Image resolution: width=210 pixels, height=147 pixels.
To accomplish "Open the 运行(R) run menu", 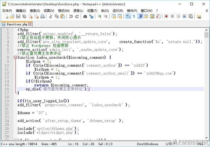I will 118,11.
